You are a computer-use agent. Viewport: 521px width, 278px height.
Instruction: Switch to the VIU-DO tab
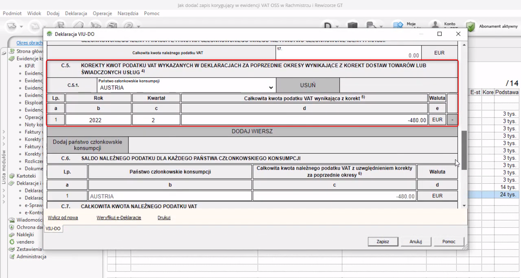tap(53, 228)
